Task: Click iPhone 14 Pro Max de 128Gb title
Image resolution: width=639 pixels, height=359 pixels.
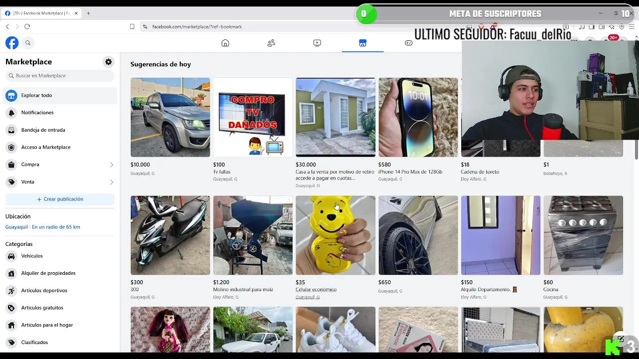Action: click(410, 172)
